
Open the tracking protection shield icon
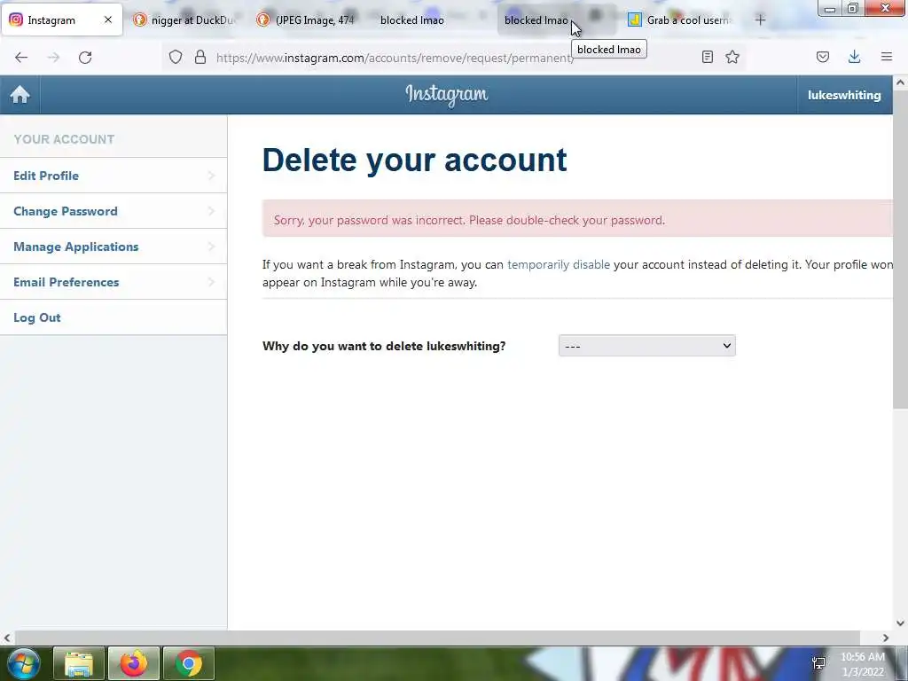pos(176,57)
